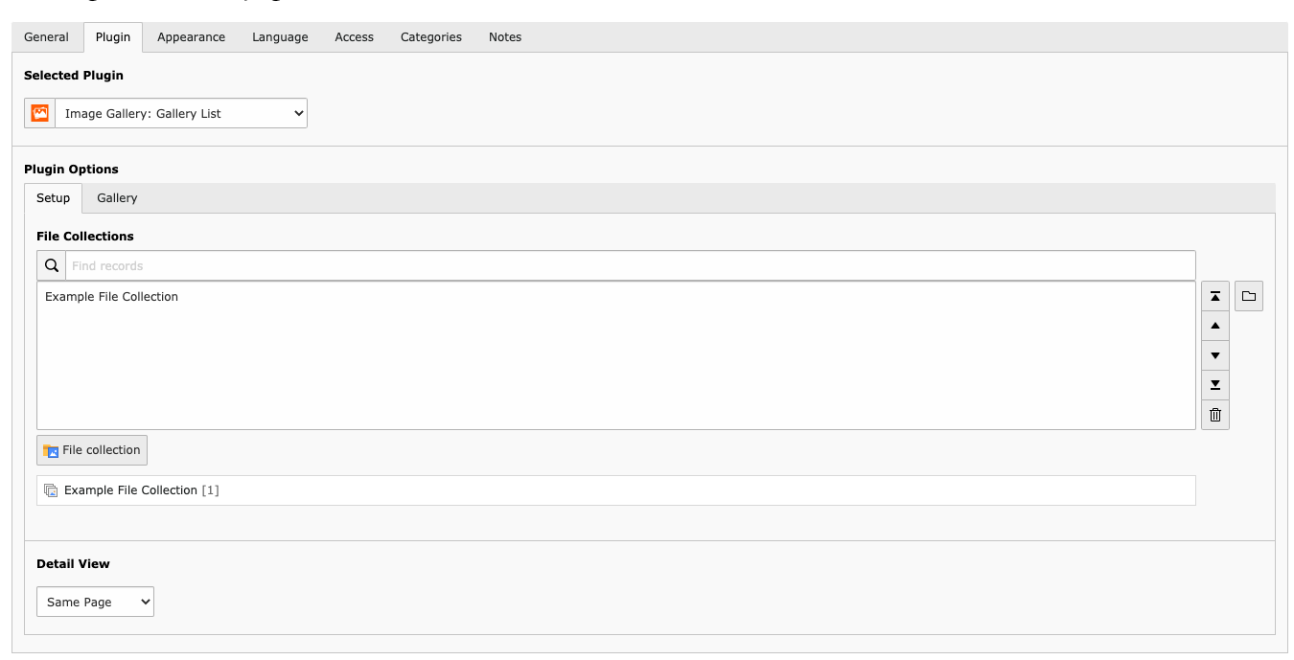Screen dimensions: 1294x660
Task: Move selected item down
Action: [x=1215, y=355]
